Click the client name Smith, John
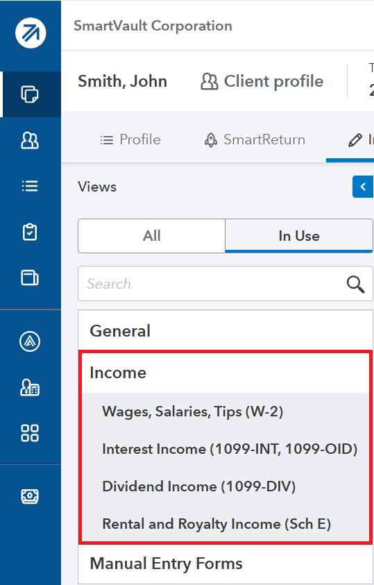The width and height of the screenshot is (374, 585). click(122, 81)
